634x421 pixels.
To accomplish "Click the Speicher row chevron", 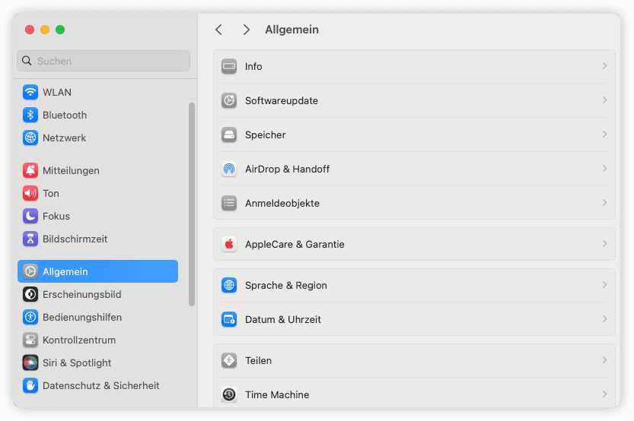I will click(x=604, y=135).
